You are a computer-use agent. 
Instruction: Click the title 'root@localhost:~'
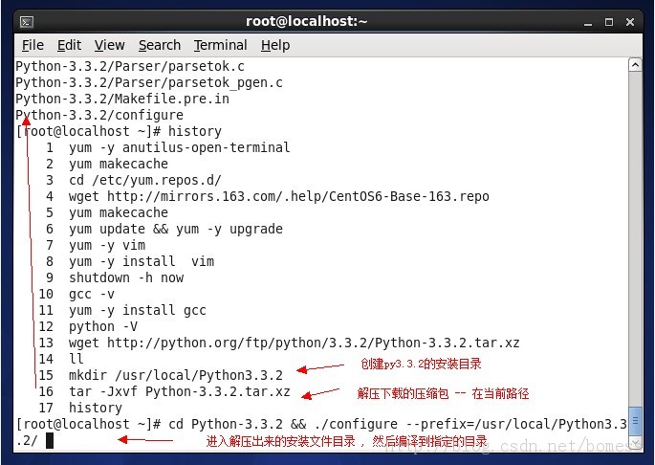click(306, 21)
